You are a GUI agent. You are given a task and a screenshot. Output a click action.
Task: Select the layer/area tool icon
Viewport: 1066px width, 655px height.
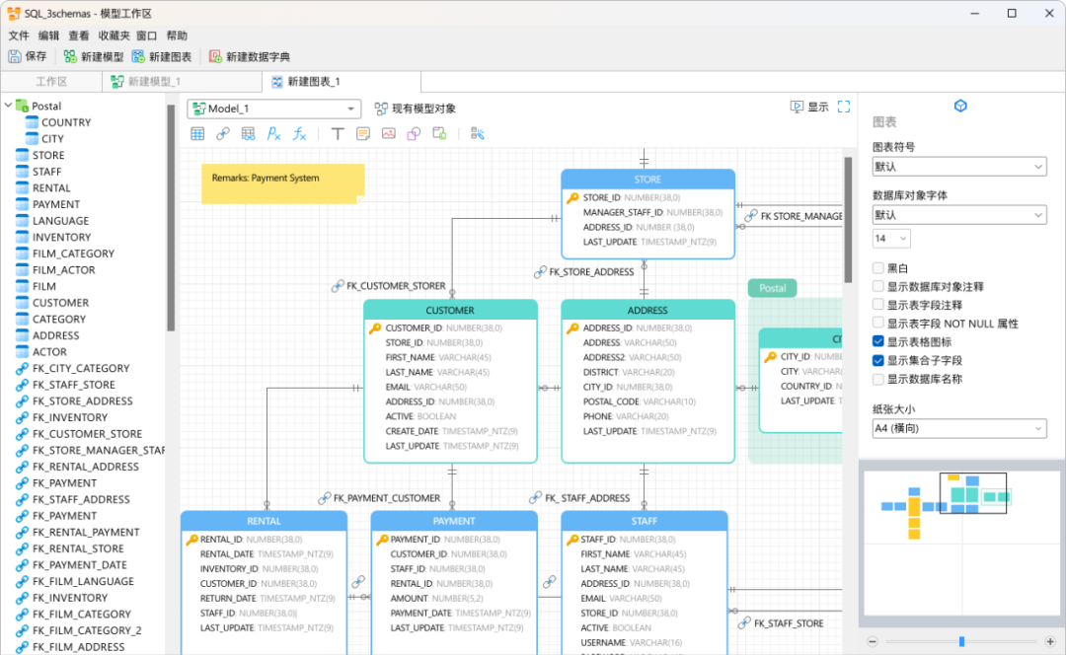click(439, 134)
